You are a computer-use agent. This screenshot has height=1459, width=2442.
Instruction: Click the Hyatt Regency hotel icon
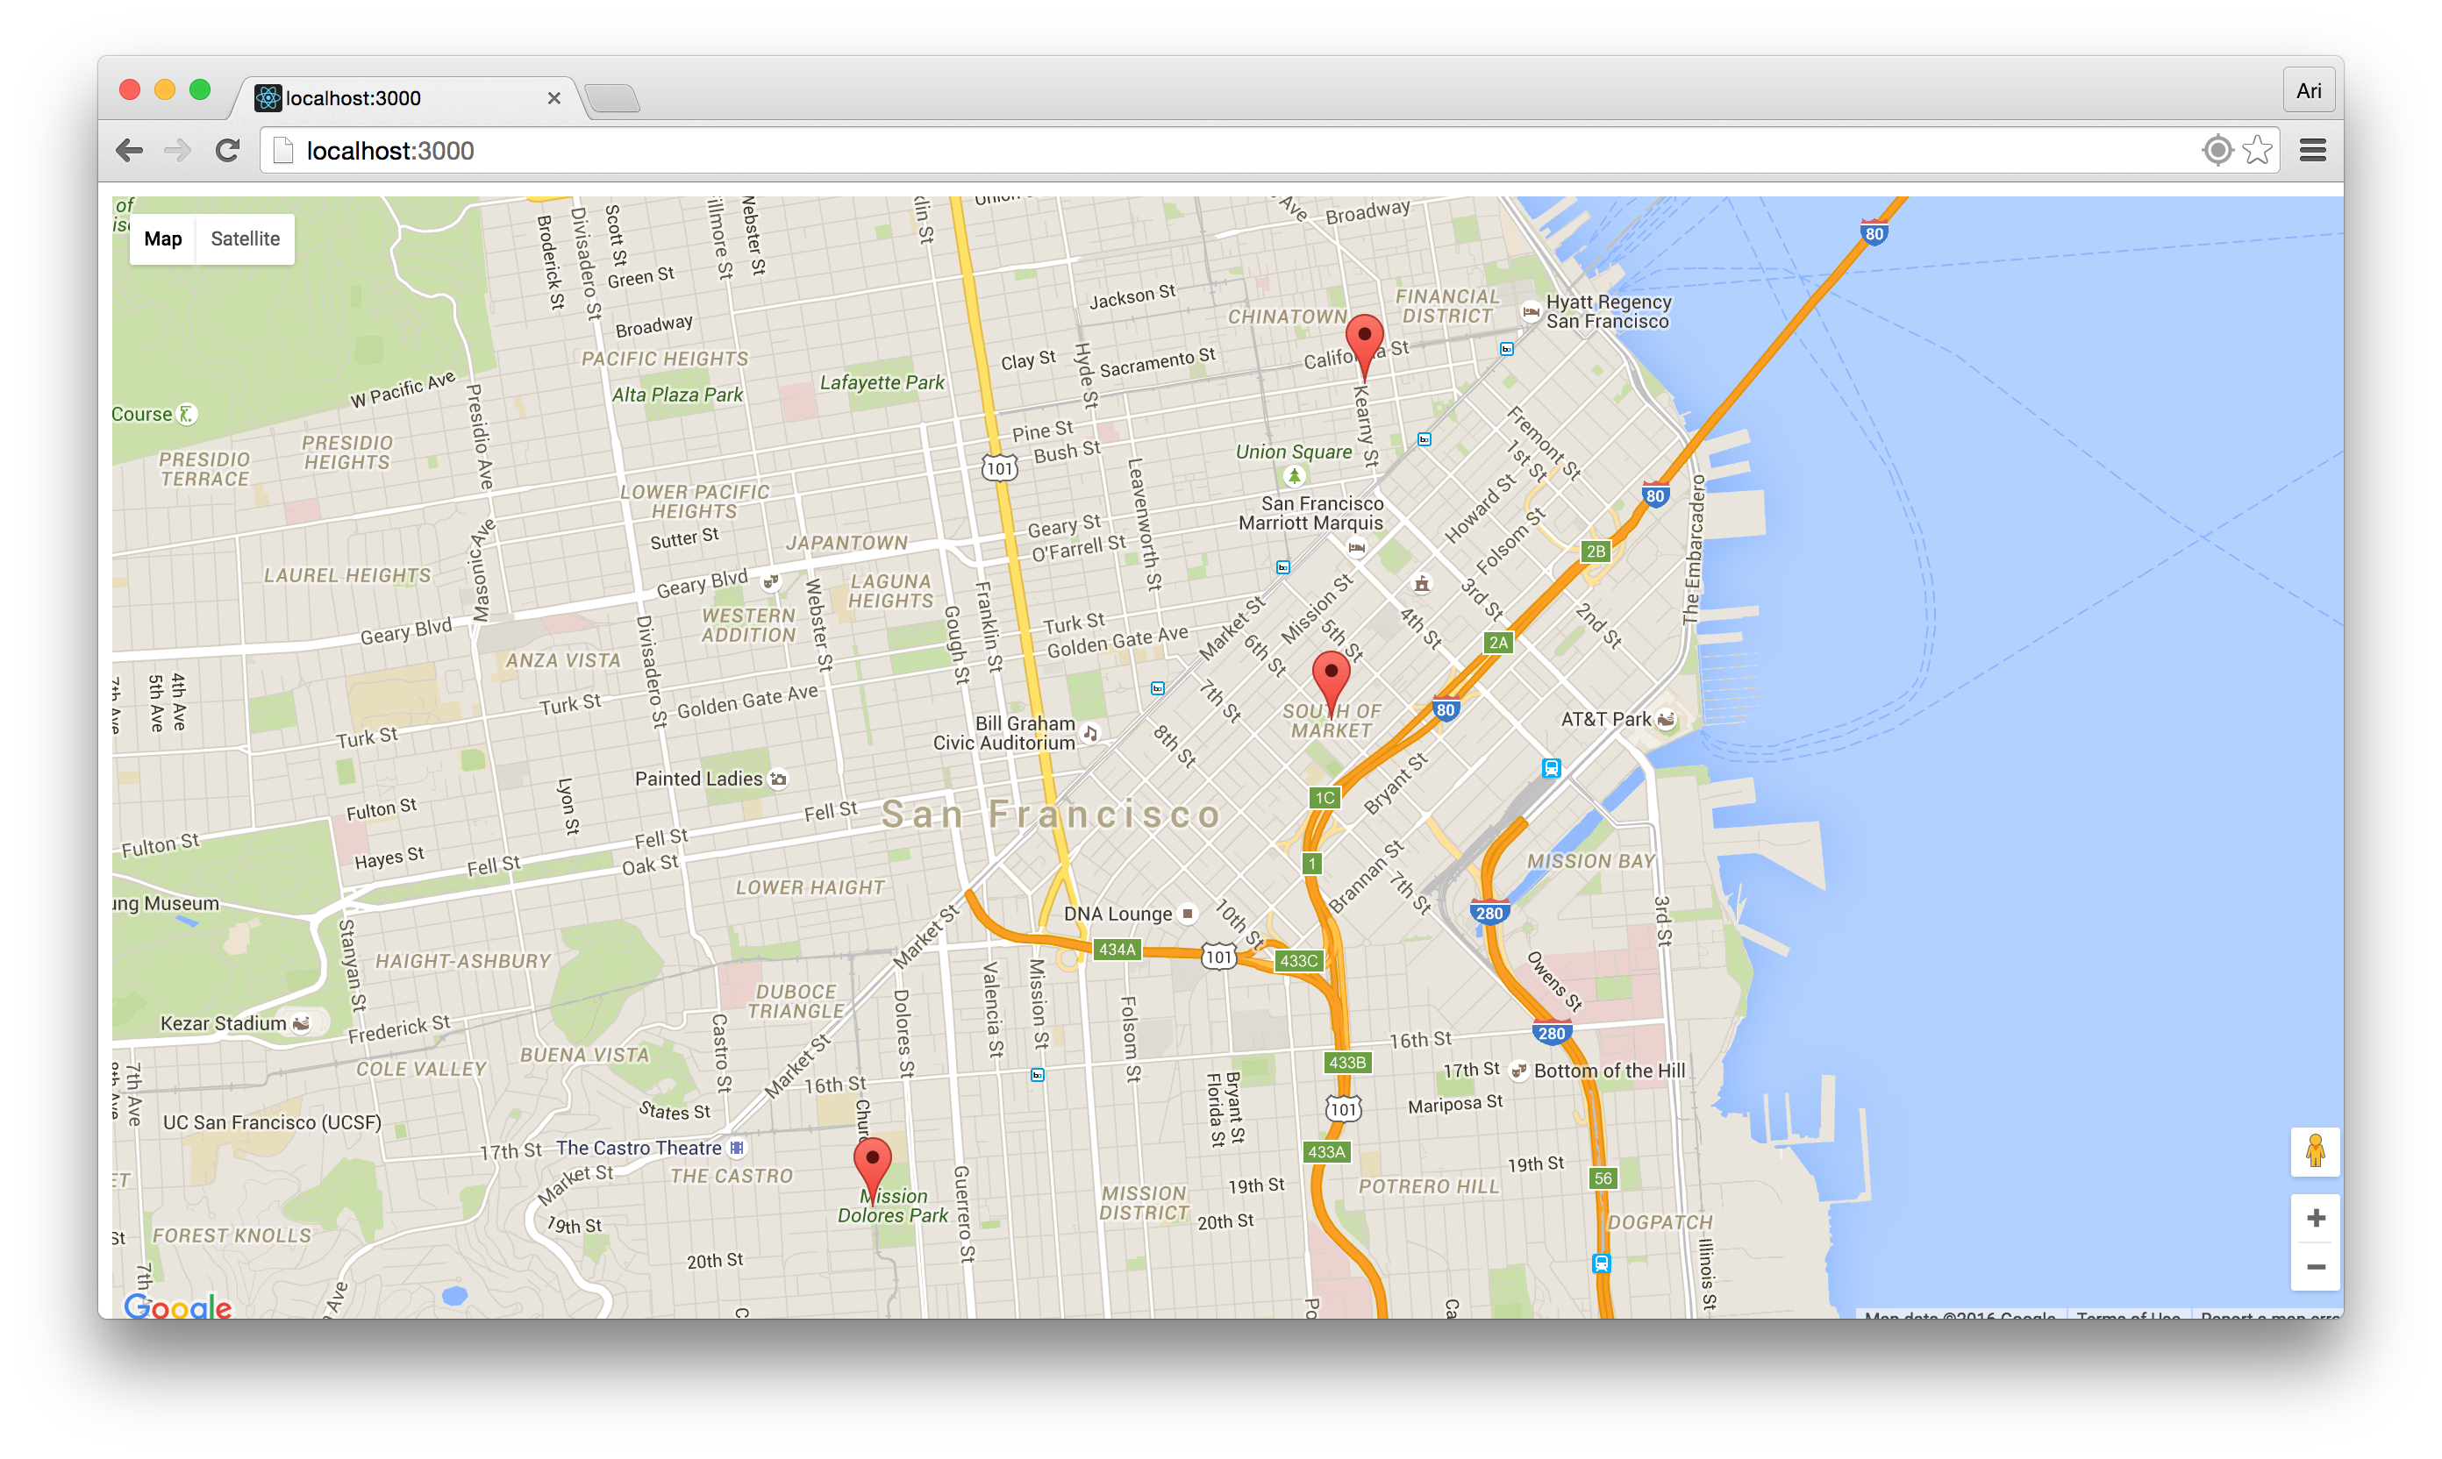click(x=1531, y=311)
